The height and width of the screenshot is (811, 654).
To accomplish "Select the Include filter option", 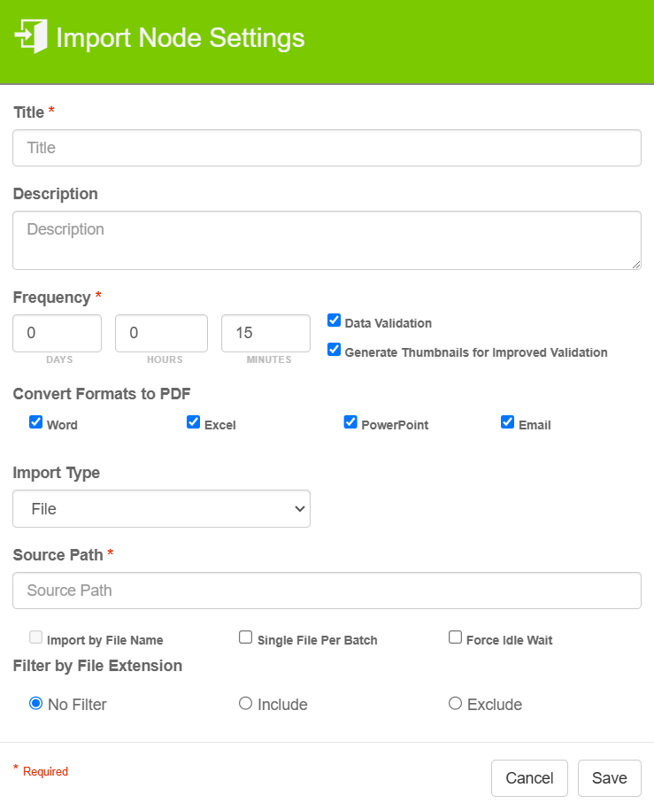I will (245, 703).
